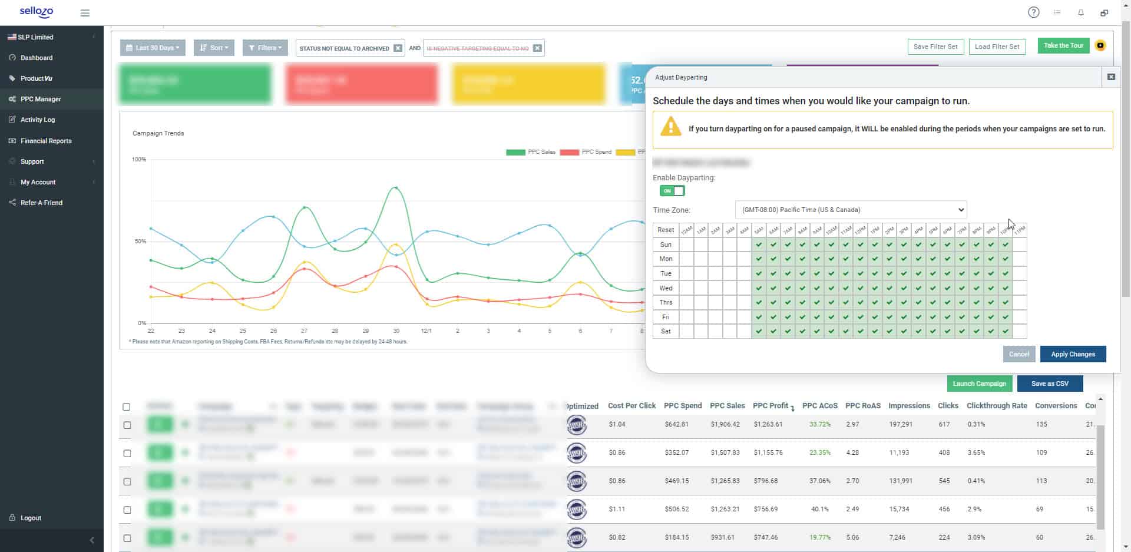Click the Launch Campaign button
The image size is (1131, 552).
click(980, 383)
